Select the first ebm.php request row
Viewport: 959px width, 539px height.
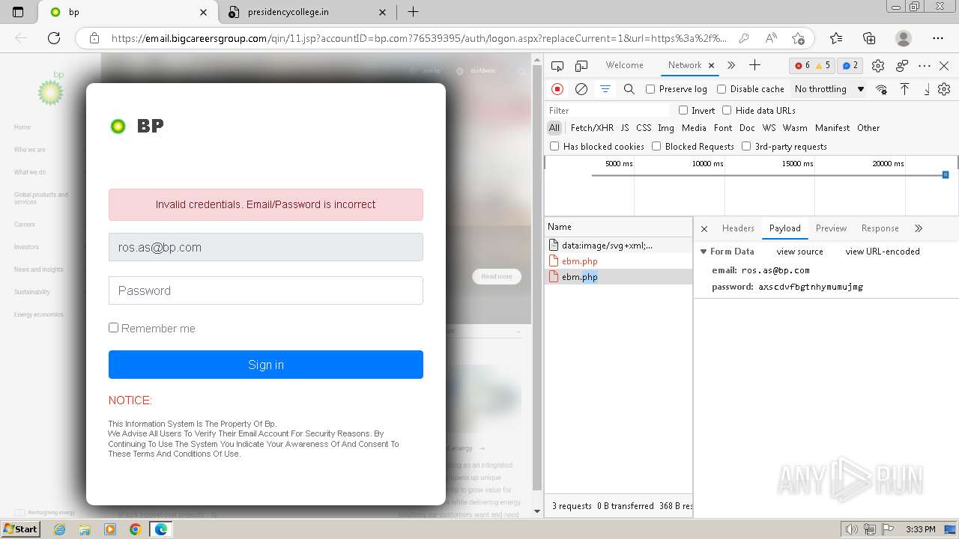[618, 261]
